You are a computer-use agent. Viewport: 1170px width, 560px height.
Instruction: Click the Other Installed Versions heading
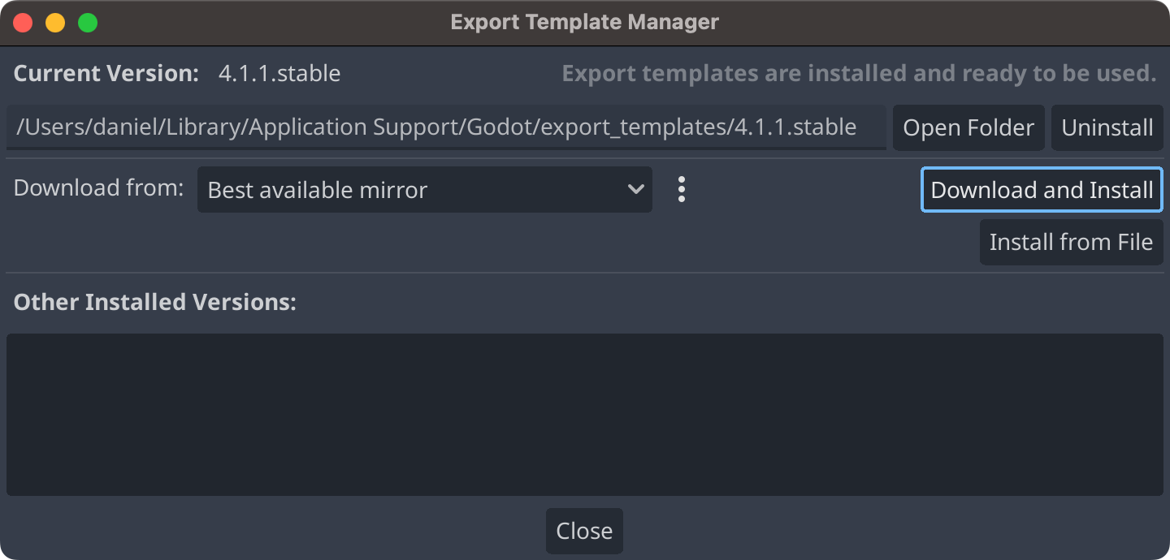pyautogui.click(x=155, y=302)
